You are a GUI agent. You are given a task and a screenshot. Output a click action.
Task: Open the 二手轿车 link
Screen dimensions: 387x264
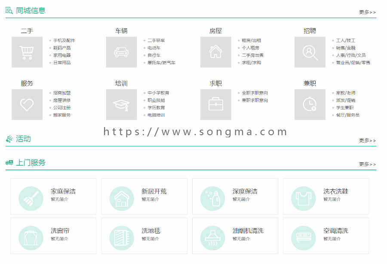[156, 40]
